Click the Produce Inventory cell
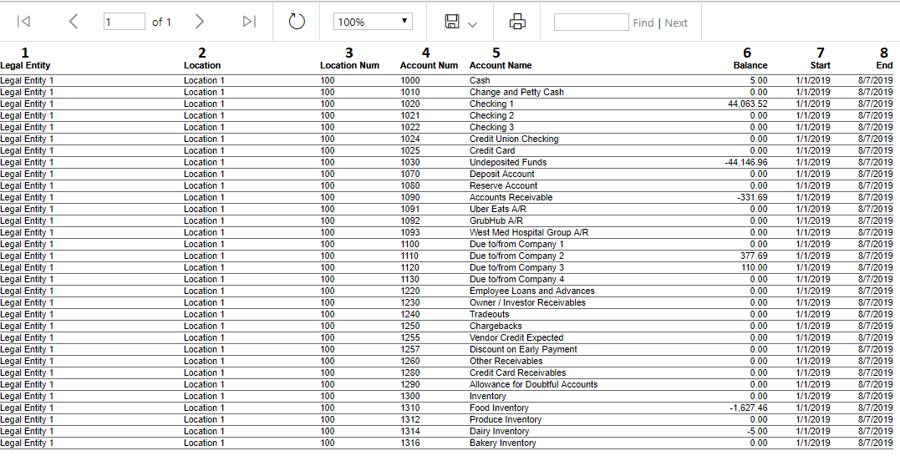This screenshot has width=900, height=461. click(505, 419)
